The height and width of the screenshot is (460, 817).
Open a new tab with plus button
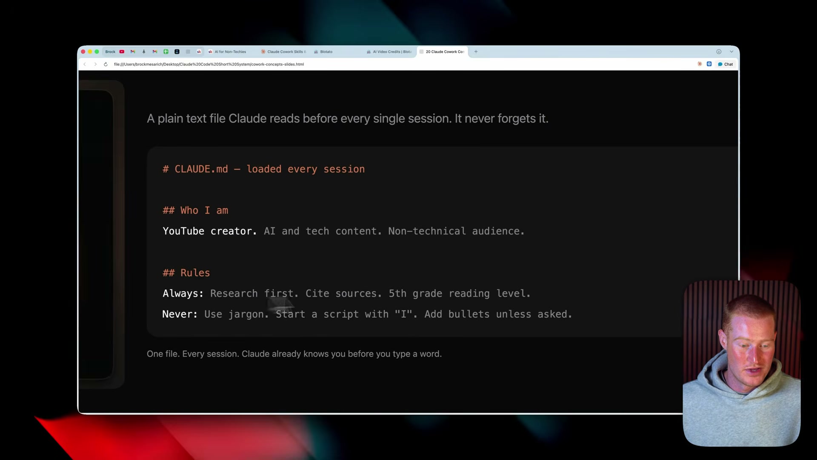pyautogui.click(x=476, y=52)
